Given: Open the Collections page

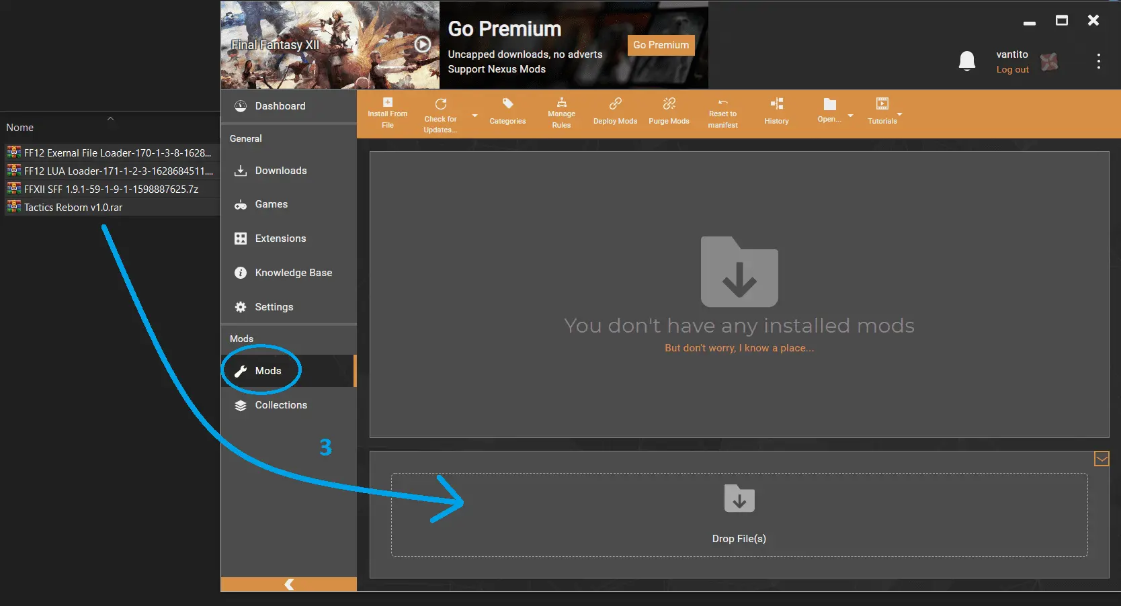Looking at the screenshot, I should click(x=288, y=405).
